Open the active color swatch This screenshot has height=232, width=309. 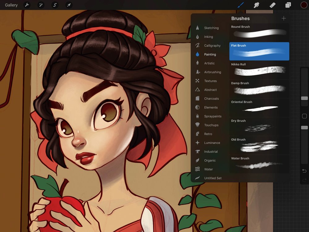304,5
